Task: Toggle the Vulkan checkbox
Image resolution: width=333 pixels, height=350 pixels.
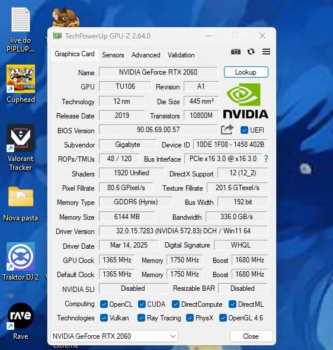Action: [x=104, y=317]
